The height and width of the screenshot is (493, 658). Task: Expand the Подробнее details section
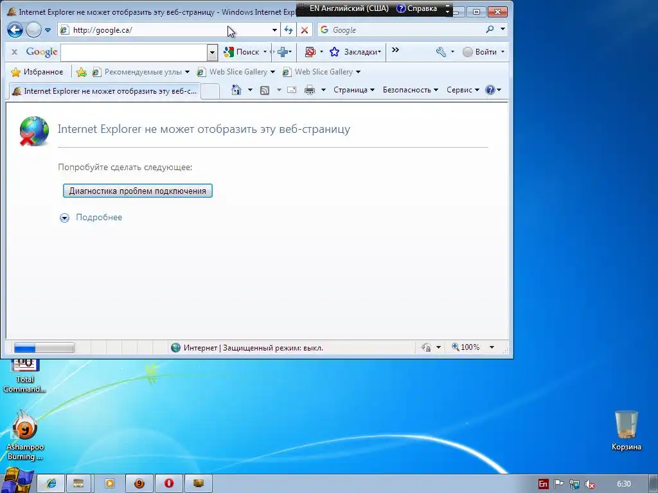[91, 217]
